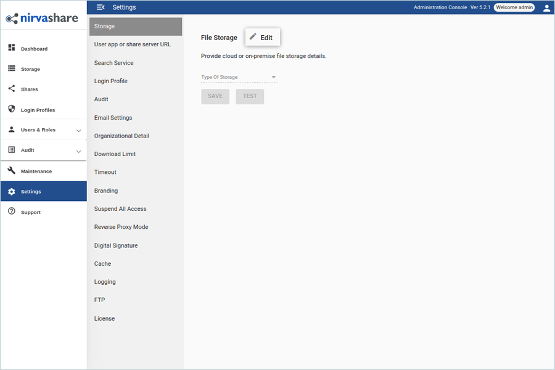
Task: Click the Shares icon in left navigation
Action: (12, 89)
